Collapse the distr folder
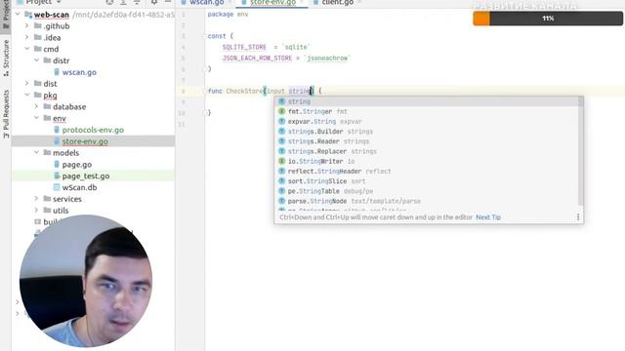The image size is (625, 351). (x=36, y=60)
